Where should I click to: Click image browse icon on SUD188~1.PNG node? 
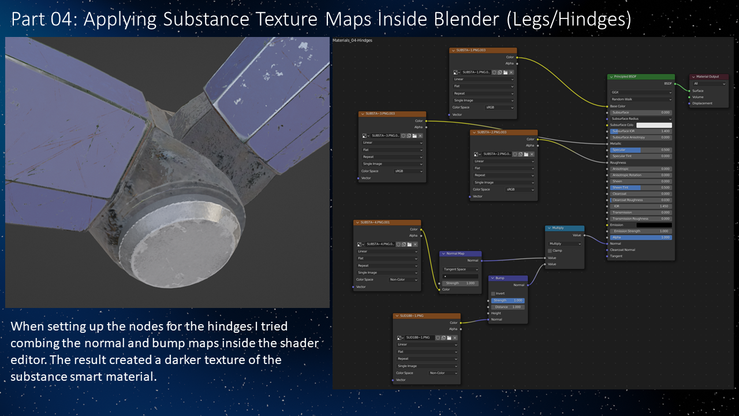coord(400,337)
